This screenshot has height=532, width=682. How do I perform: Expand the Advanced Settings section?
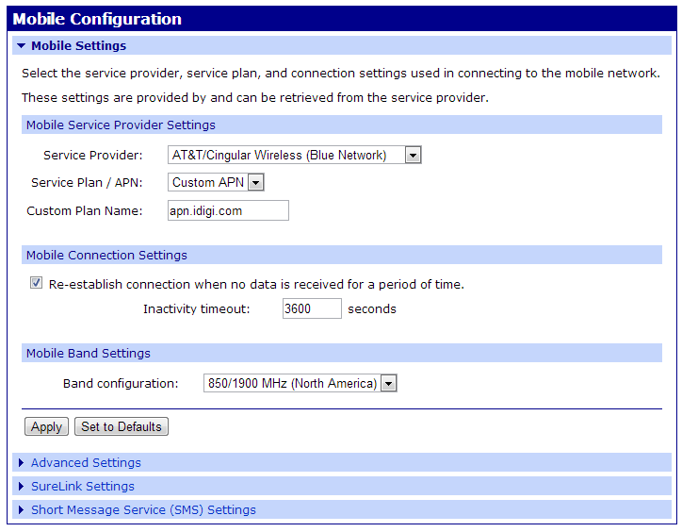tap(86, 463)
